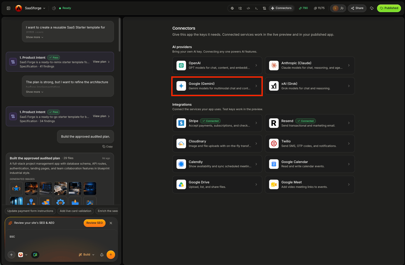View plan for the 34 findings specification
This screenshot has width=405, height=265.
[x=101, y=116]
